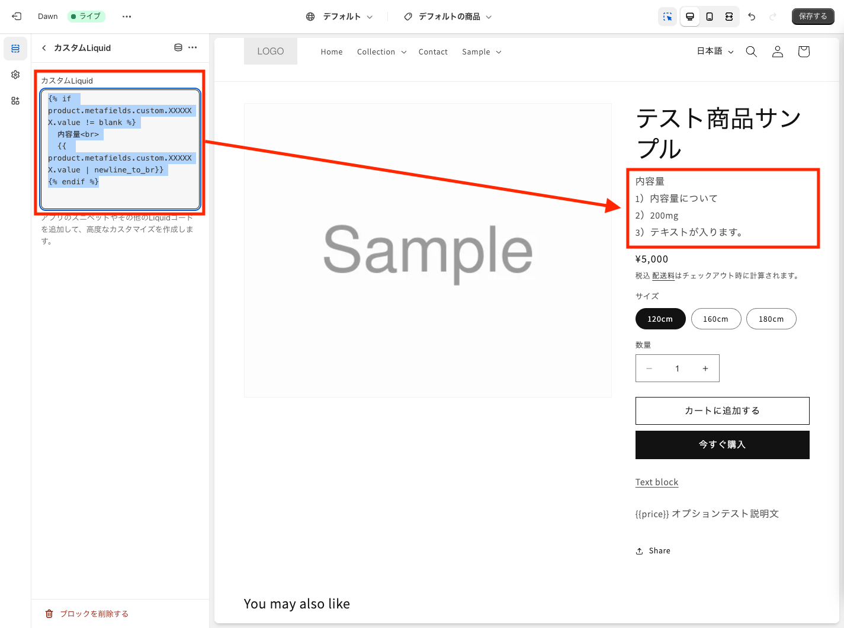Expand the Collection menu dropdown
The height and width of the screenshot is (628, 844).
pos(382,52)
